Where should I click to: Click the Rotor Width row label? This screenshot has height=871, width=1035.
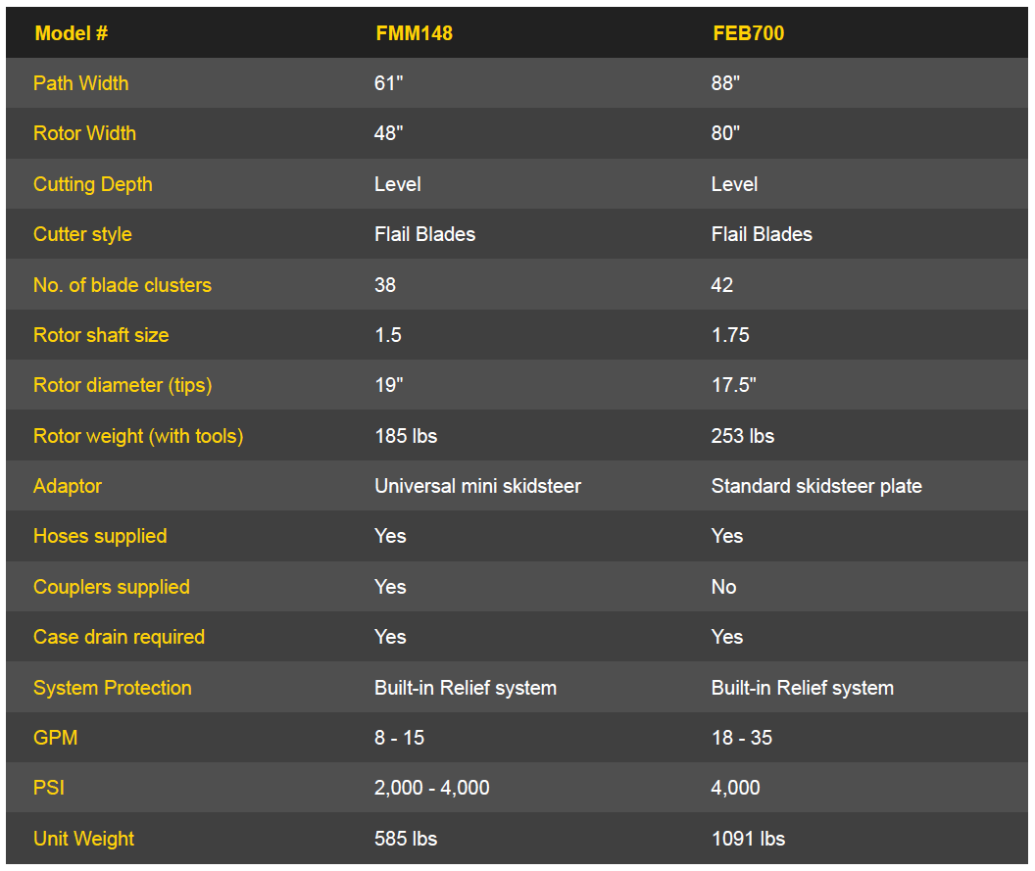pos(84,133)
